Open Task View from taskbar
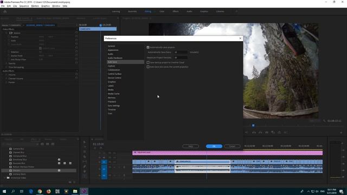This screenshot has width=347, height=195. click(x=22, y=191)
